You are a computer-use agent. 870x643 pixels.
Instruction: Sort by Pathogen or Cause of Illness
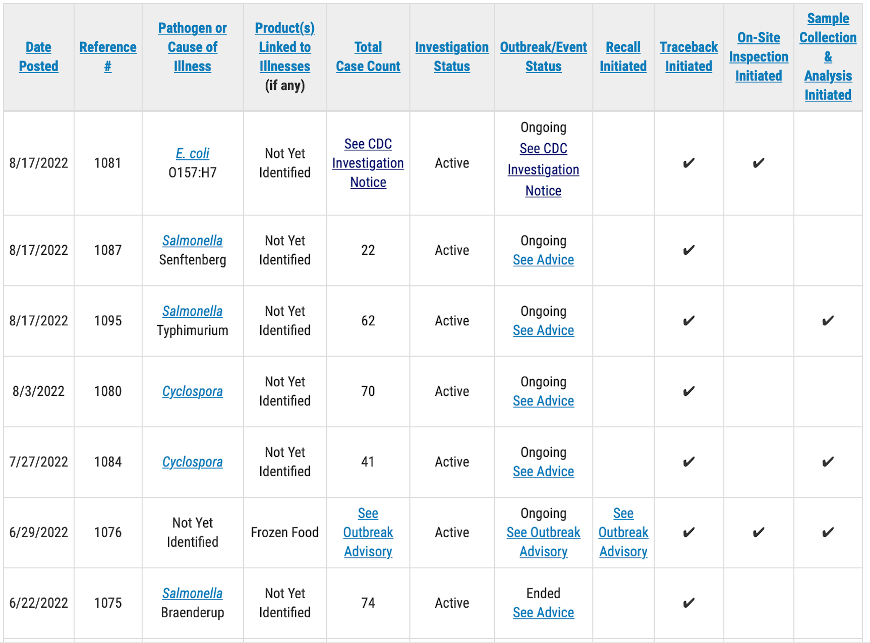tap(192, 47)
